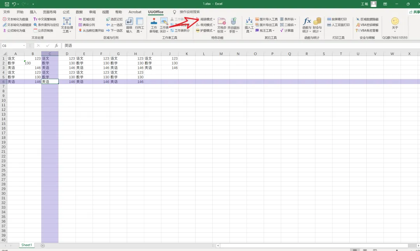Switch to 公式 ribbon tab

pyautogui.click(x=66, y=12)
